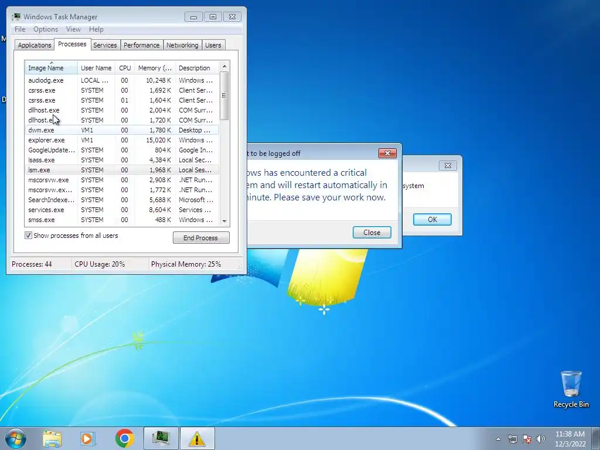Sort by the Description column header

(197, 68)
